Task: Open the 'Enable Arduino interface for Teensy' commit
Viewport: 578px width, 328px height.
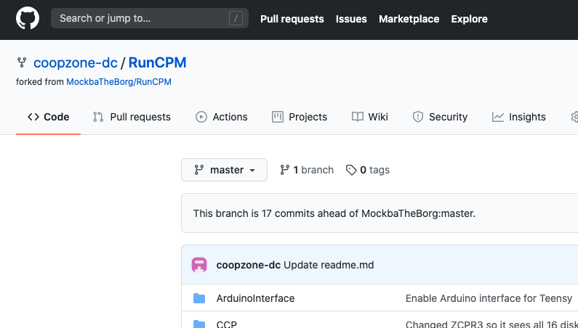Action: tap(489, 298)
